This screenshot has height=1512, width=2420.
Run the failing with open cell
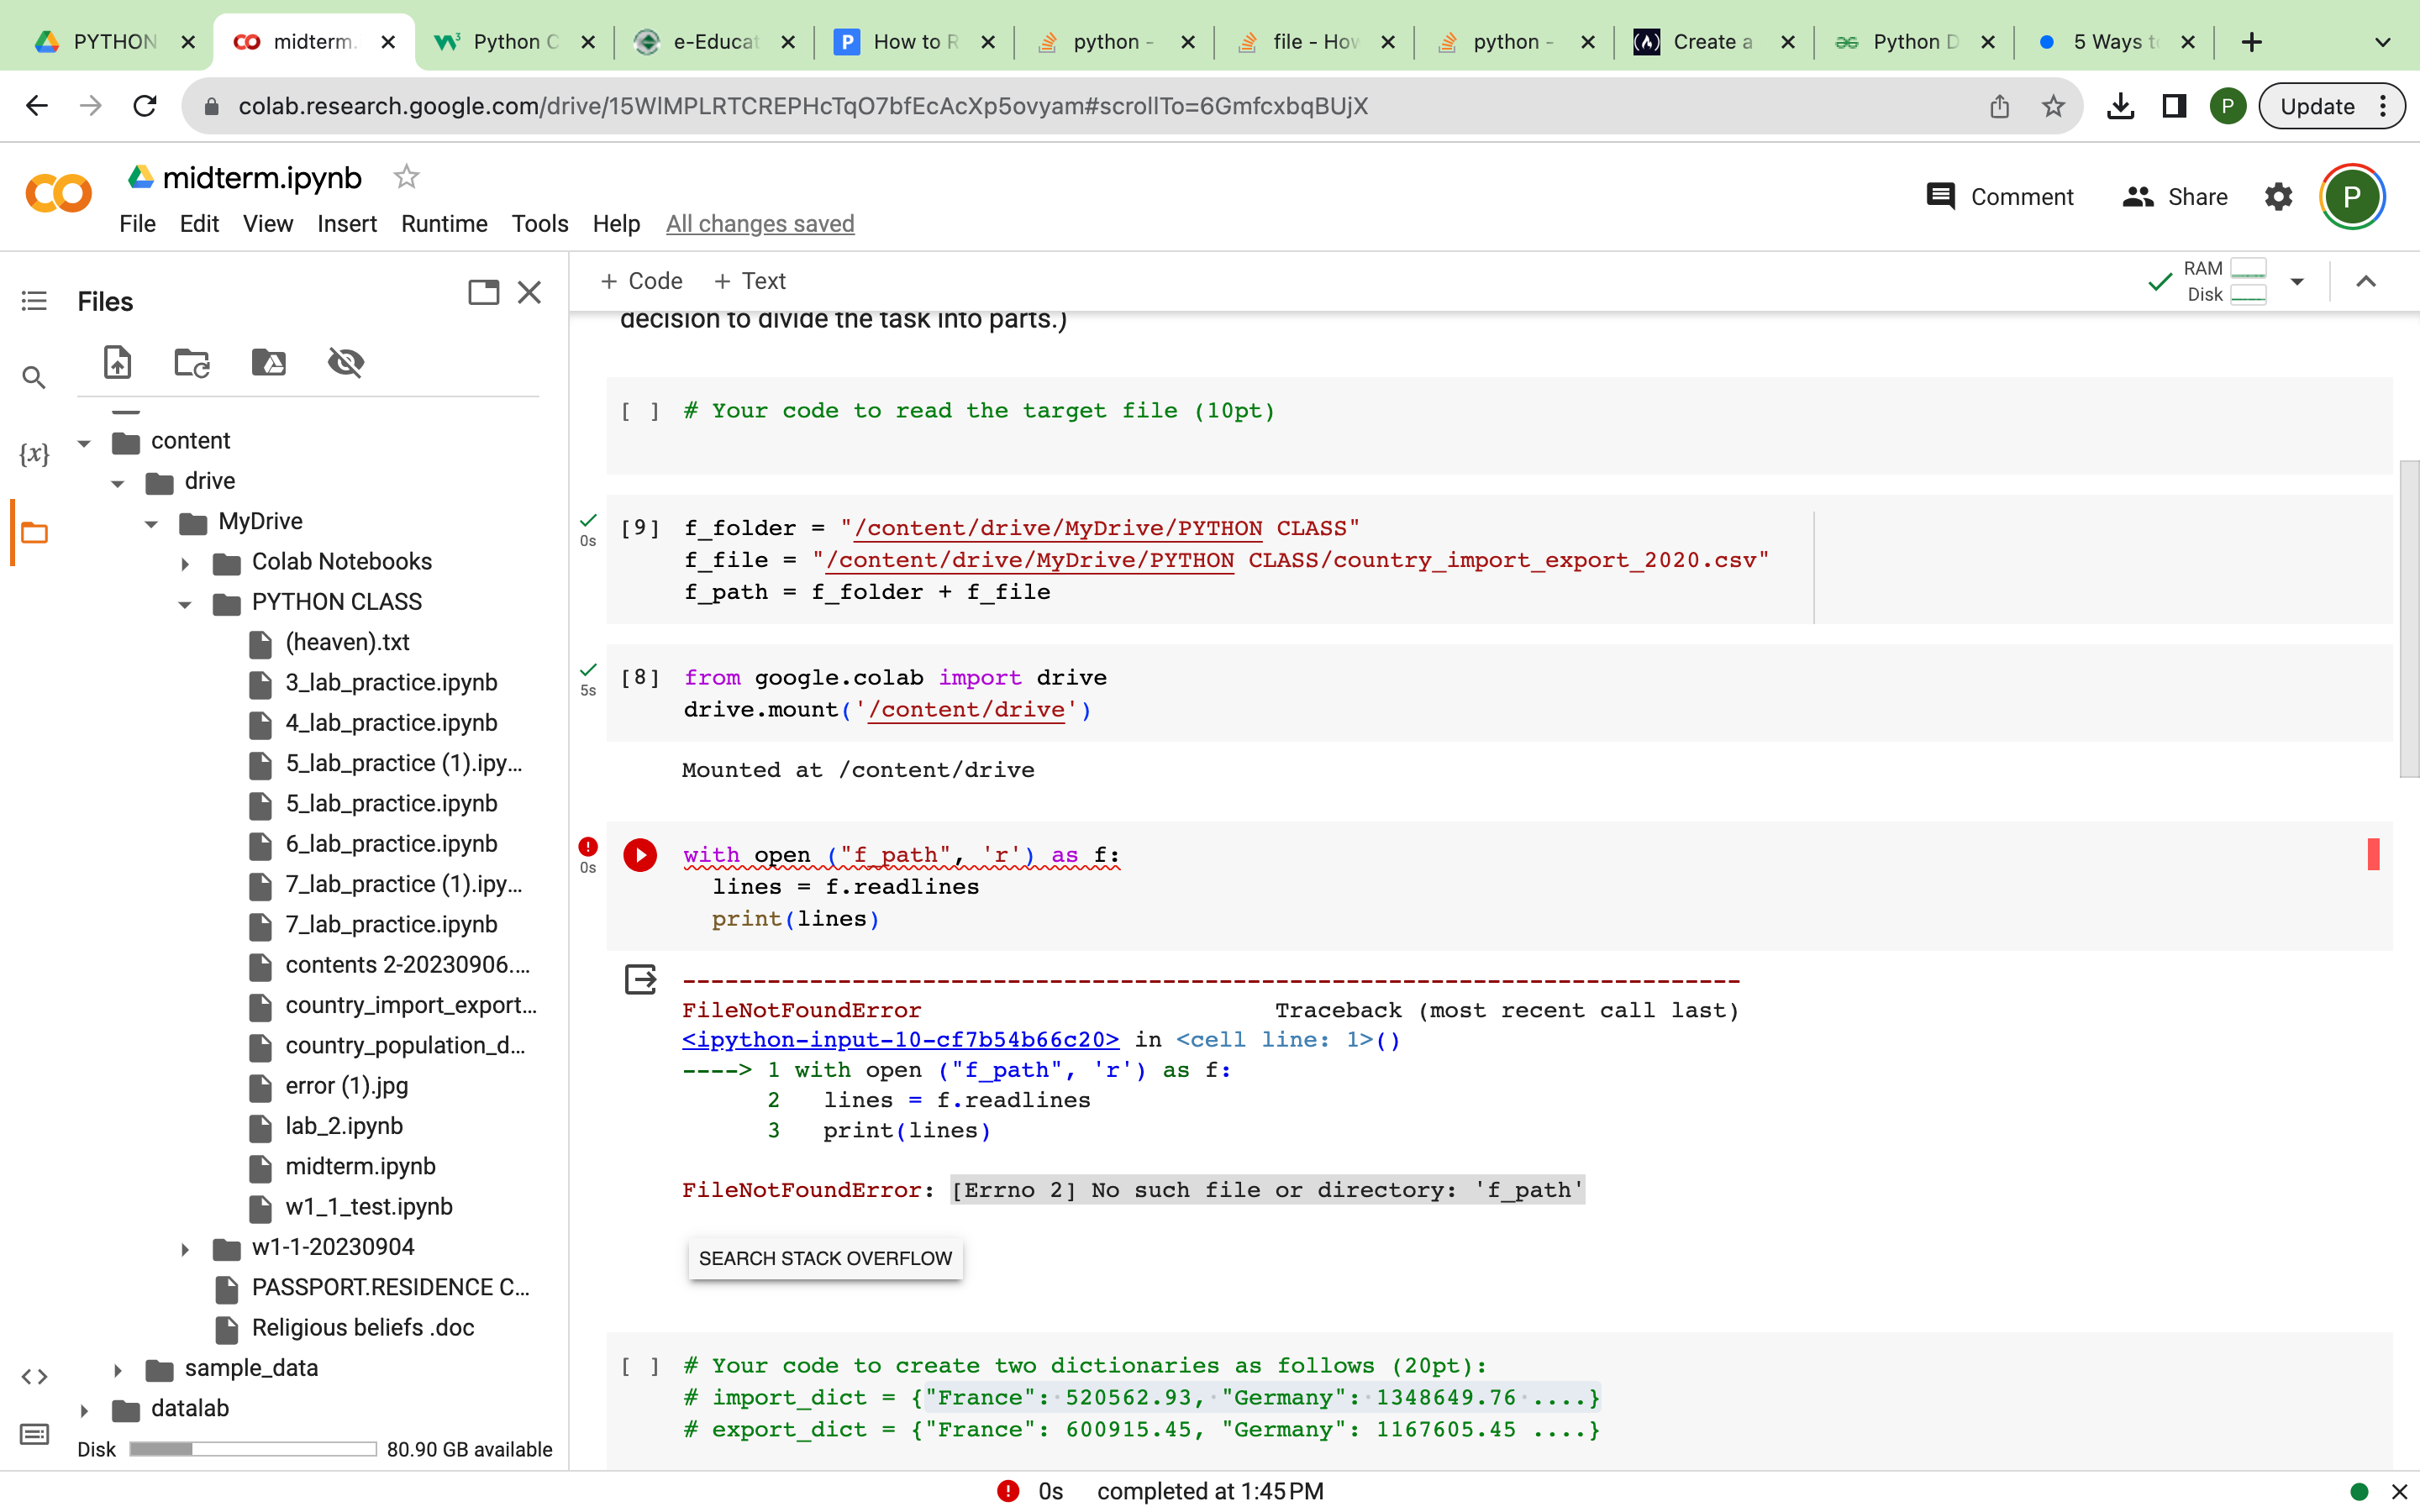pos(640,855)
